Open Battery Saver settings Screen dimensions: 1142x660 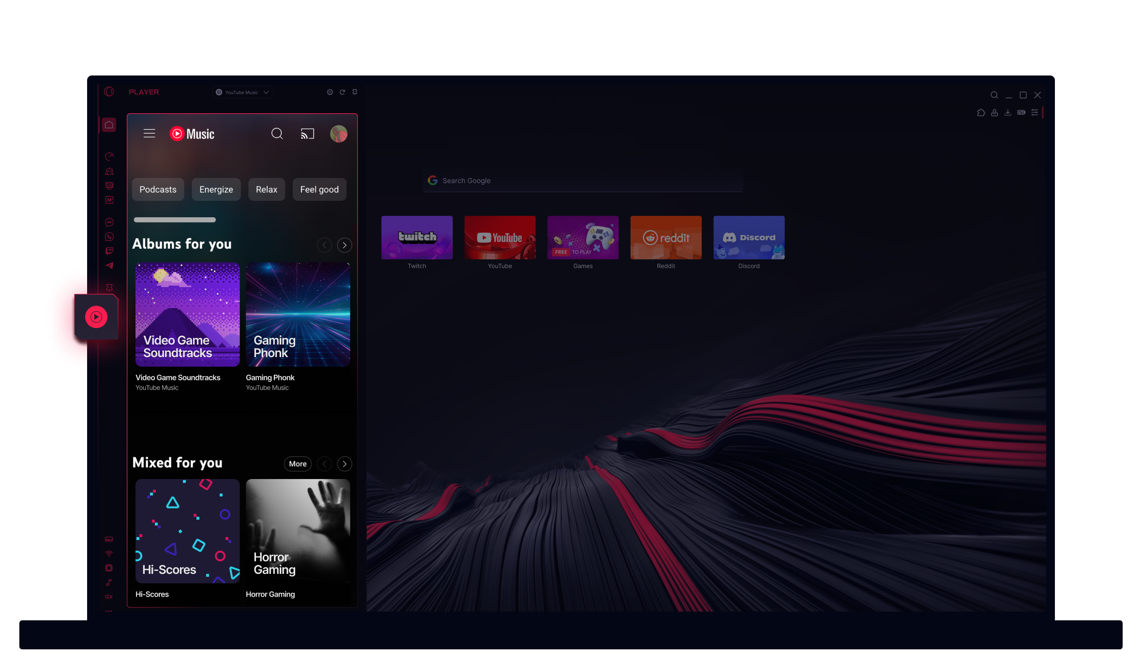coord(1021,112)
